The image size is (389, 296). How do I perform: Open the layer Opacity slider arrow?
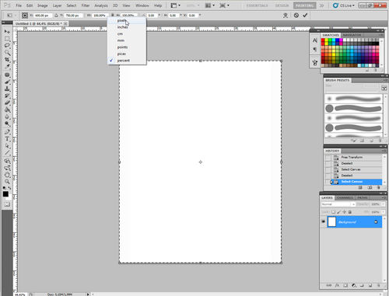[384, 204]
